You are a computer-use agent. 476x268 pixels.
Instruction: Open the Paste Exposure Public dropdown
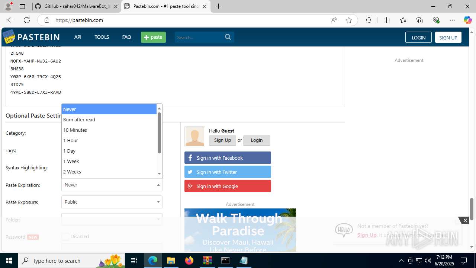(112, 202)
